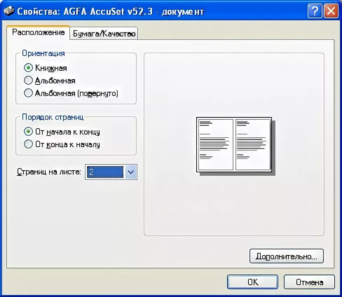Select От начала к концу page order
This screenshot has width=342, height=297.
pos(28,131)
